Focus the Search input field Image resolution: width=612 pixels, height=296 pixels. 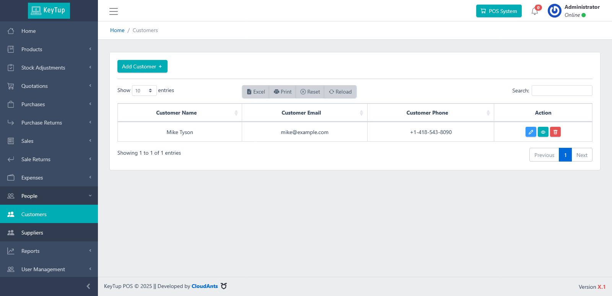click(x=562, y=91)
